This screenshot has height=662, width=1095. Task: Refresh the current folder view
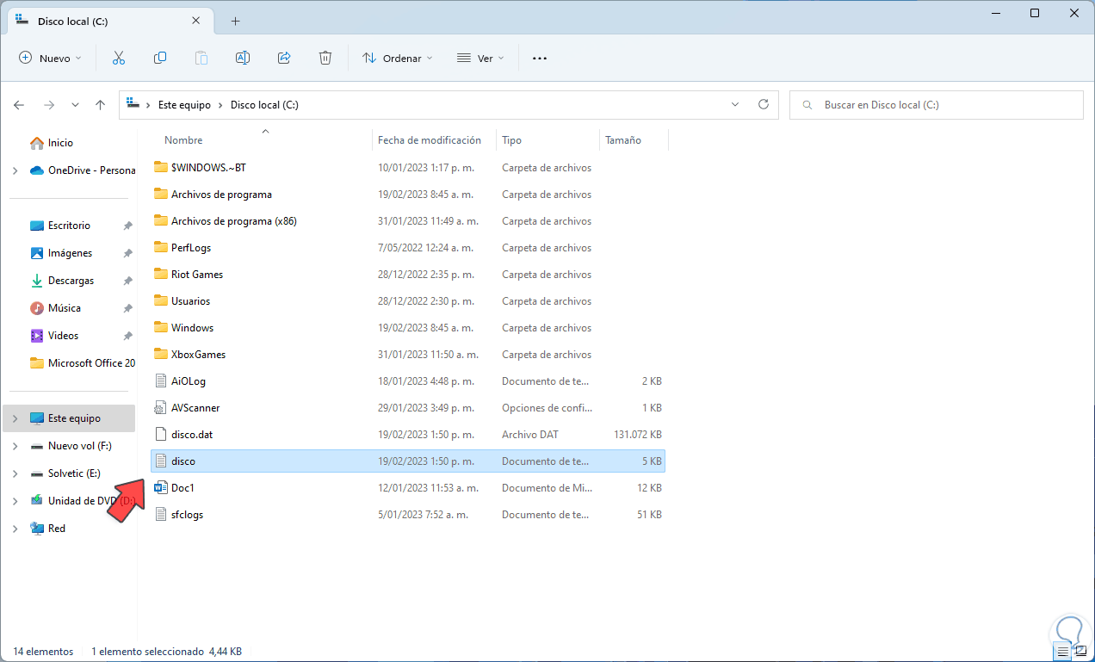point(763,104)
